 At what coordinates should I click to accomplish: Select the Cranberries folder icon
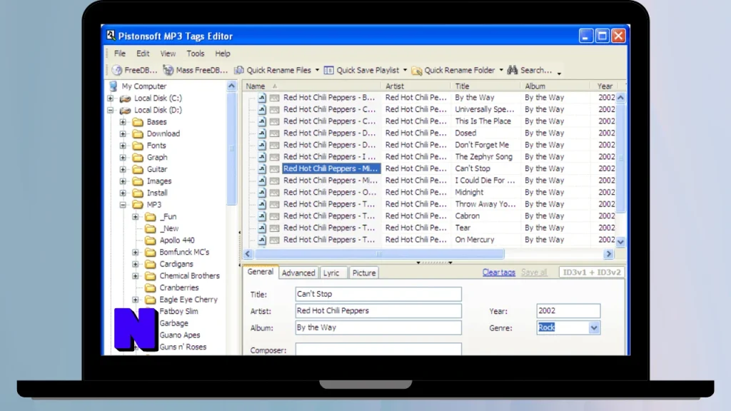coord(150,288)
